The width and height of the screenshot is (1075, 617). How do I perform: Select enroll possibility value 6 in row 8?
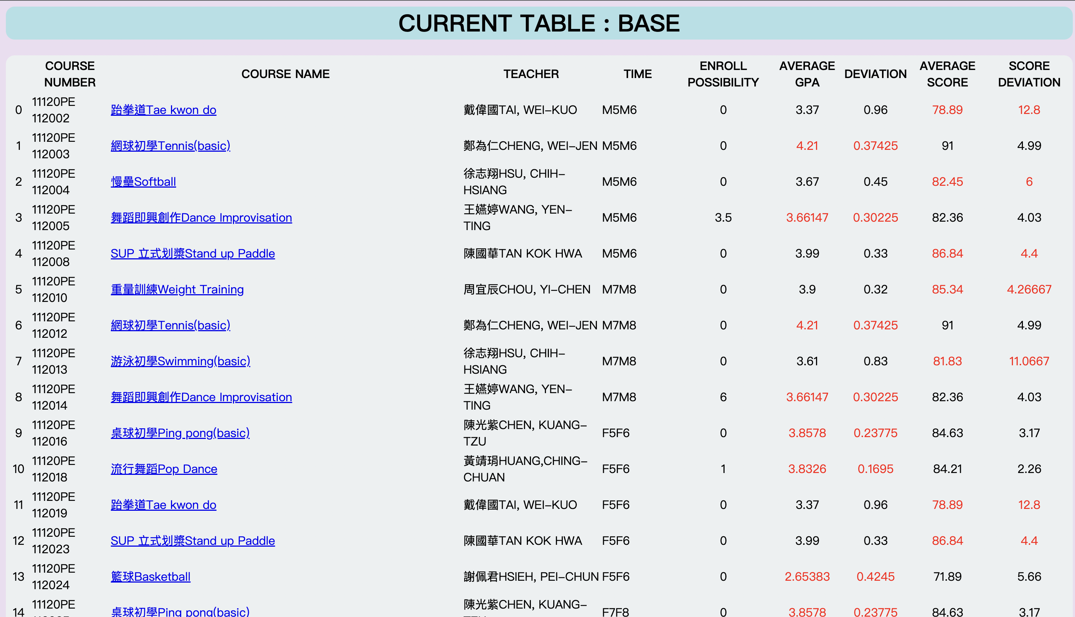click(723, 398)
